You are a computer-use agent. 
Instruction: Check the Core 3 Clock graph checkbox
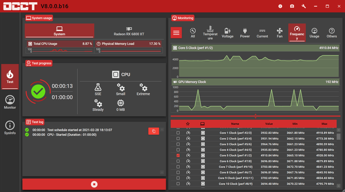[x=178, y=144]
